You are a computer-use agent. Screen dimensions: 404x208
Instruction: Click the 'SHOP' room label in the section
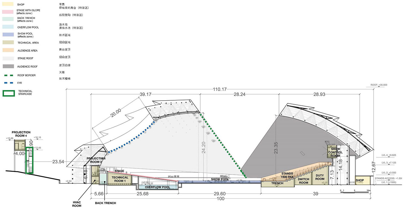point(360,180)
